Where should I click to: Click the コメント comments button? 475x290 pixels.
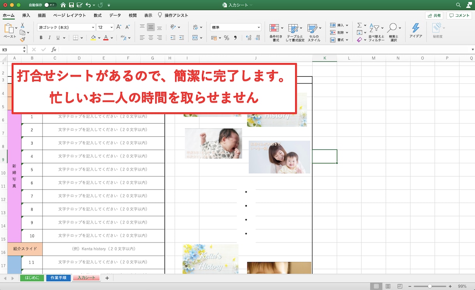pyautogui.click(x=459, y=16)
